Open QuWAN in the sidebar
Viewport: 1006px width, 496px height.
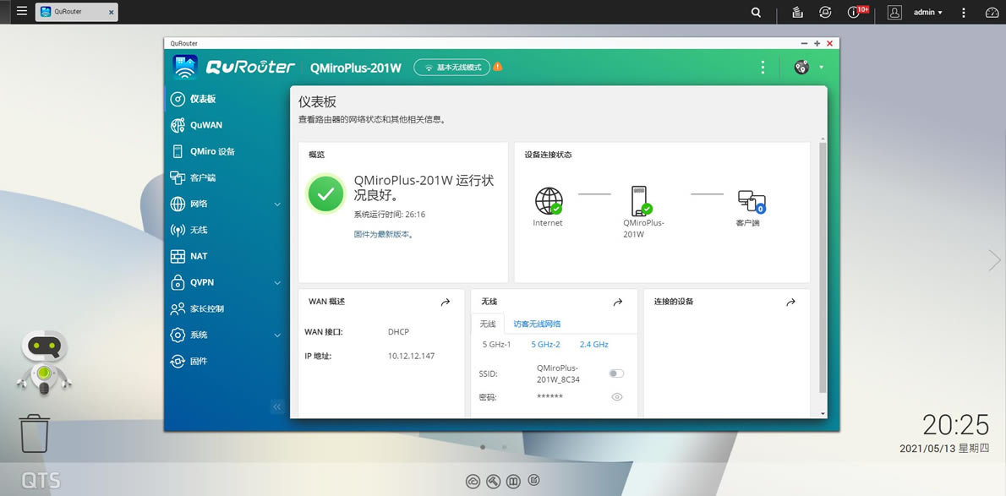(x=224, y=125)
